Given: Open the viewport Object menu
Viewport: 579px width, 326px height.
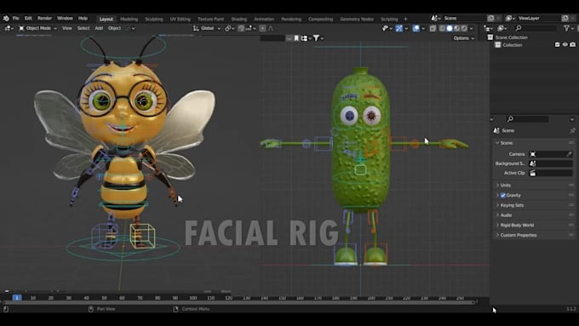Looking at the screenshot, I should tap(114, 28).
